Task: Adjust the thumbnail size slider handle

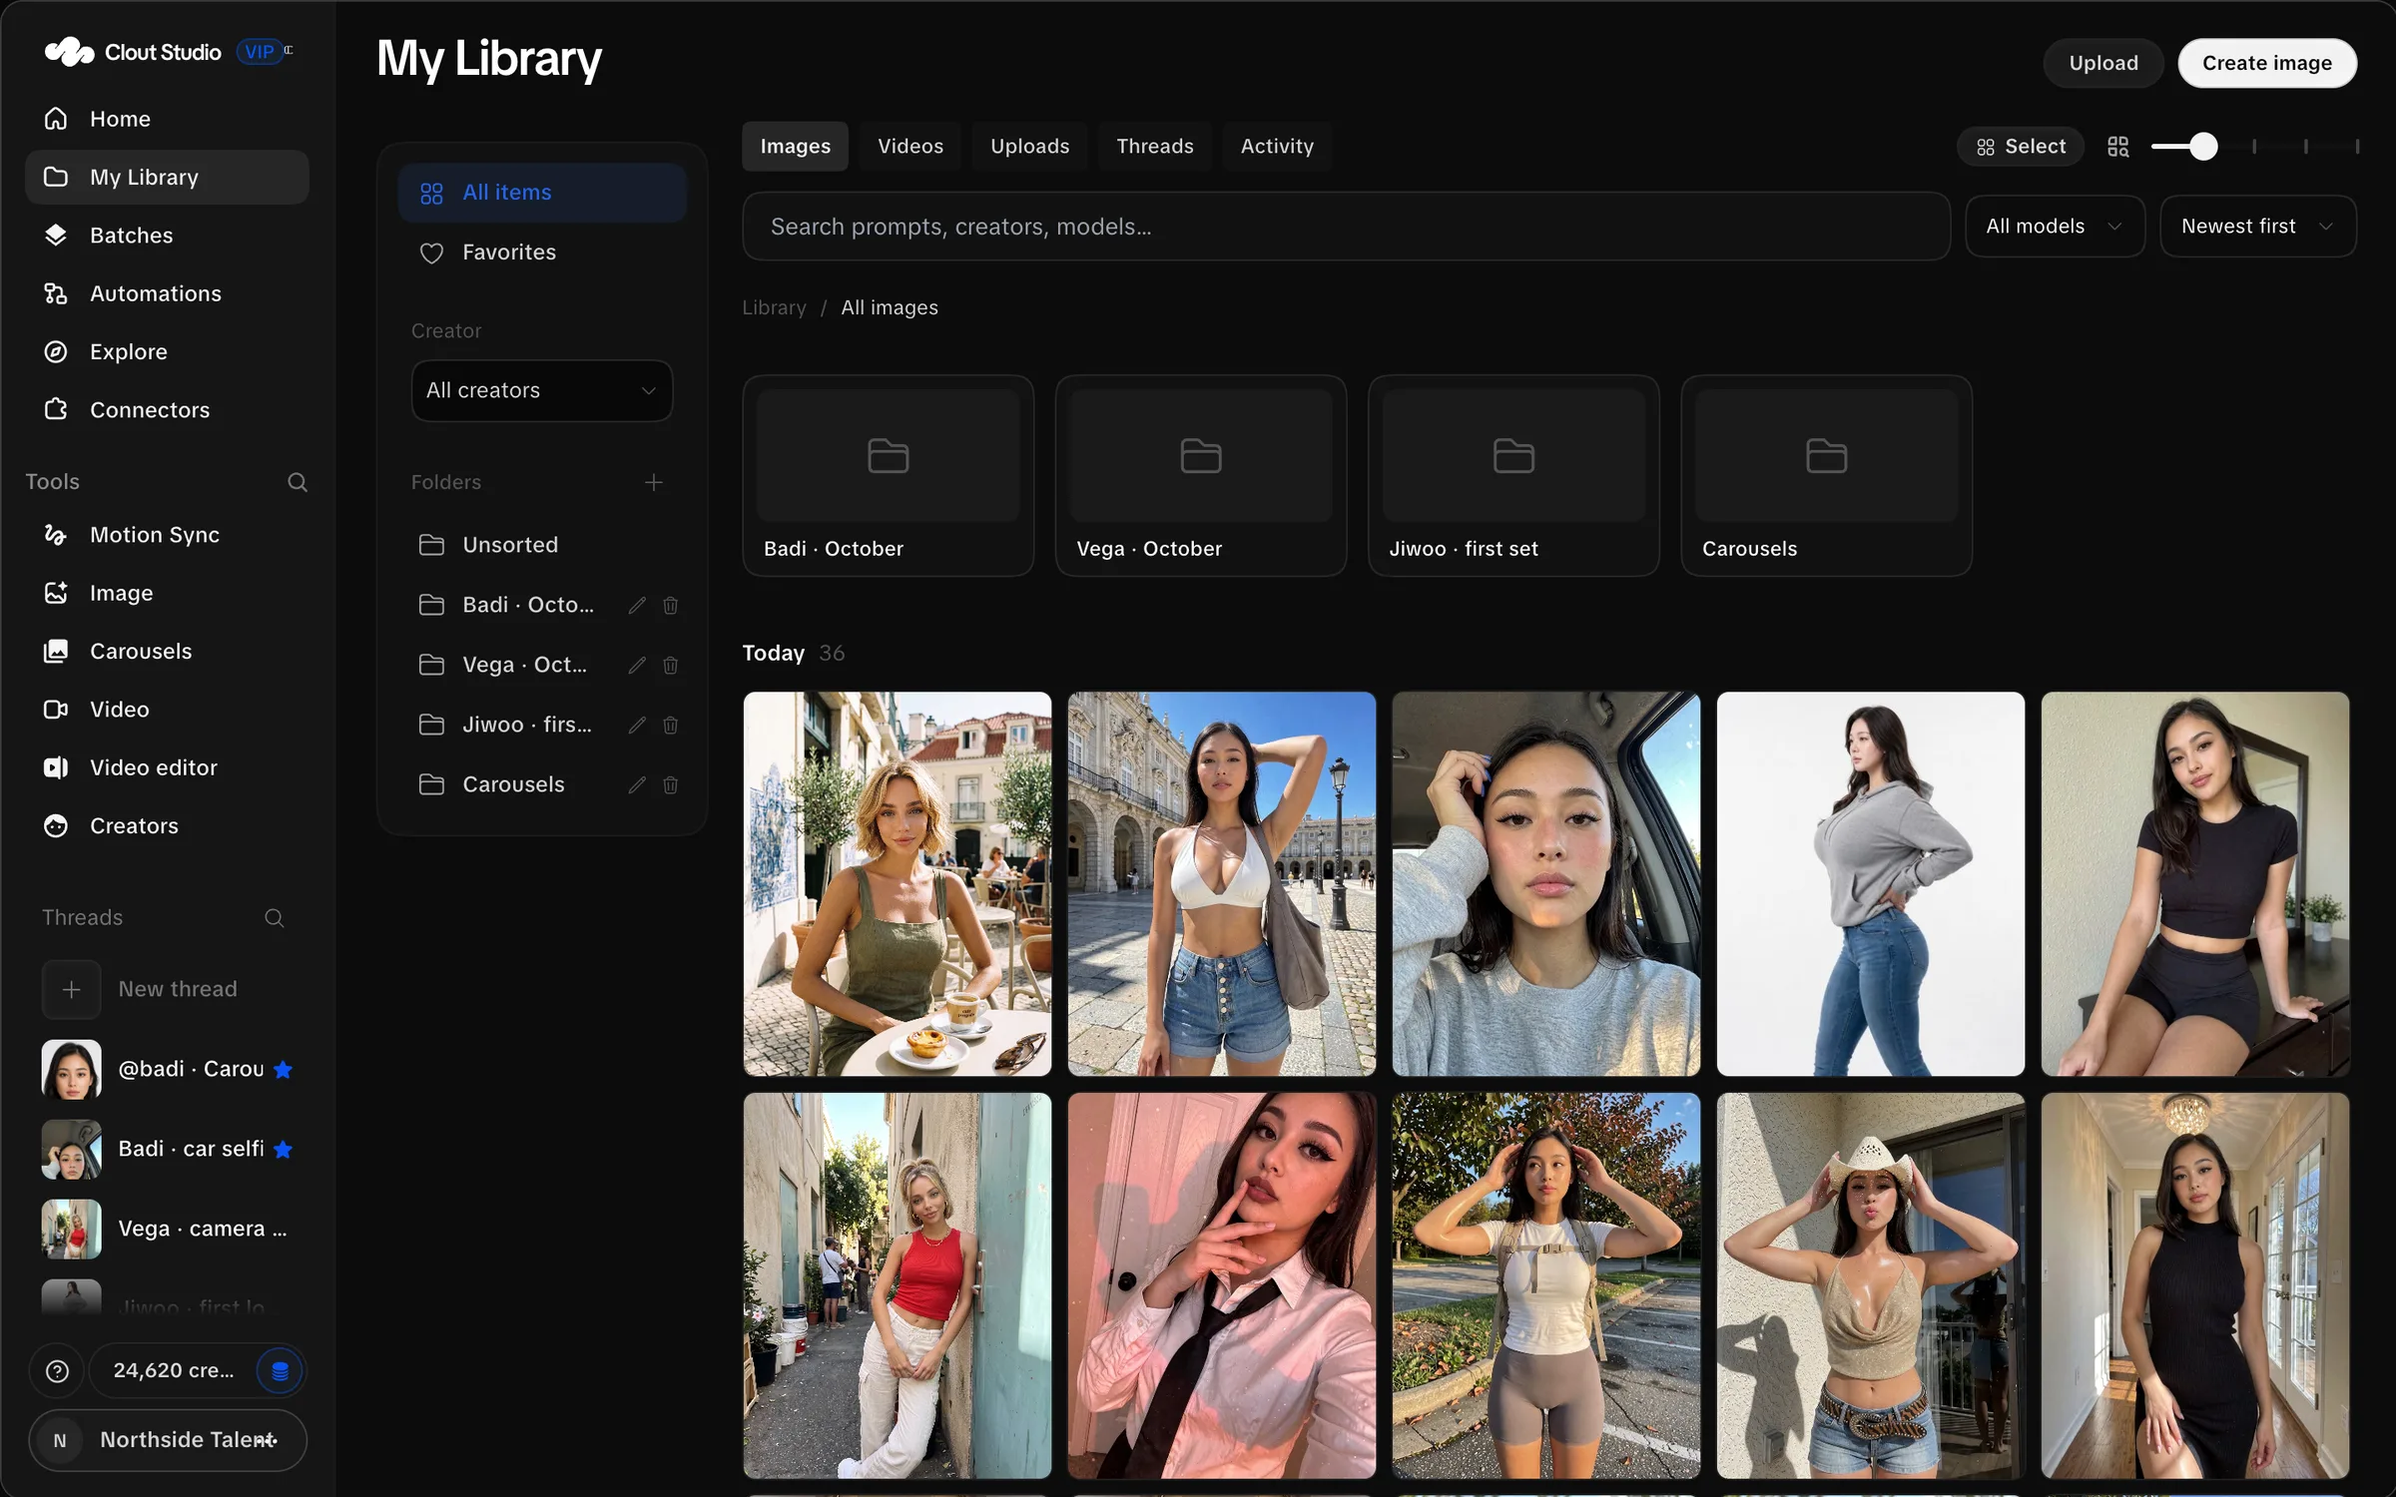Action: click(x=2203, y=147)
